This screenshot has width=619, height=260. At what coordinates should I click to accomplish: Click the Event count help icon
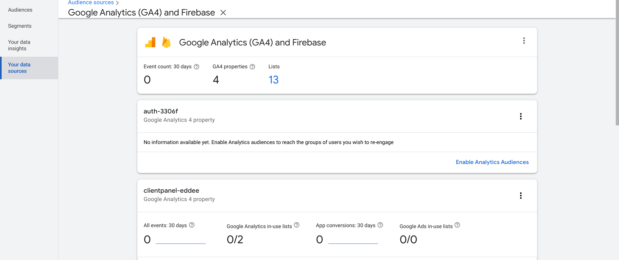click(196, 67)
